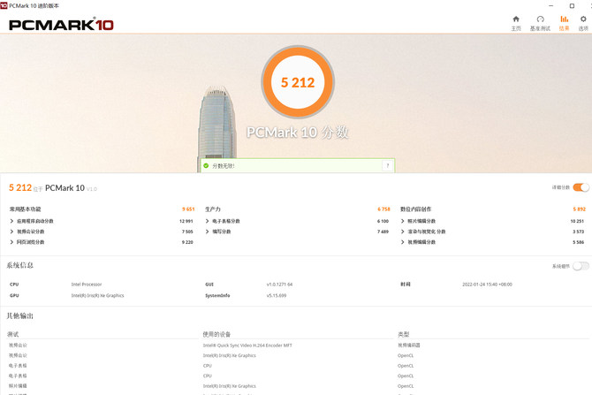Click the orange 5 212 score circle
This screenshot has height=395, width=592.
pos(298,82)
